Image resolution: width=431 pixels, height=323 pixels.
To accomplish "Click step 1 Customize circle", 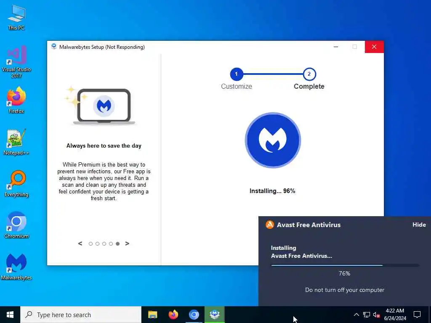I will pos(237,74).
